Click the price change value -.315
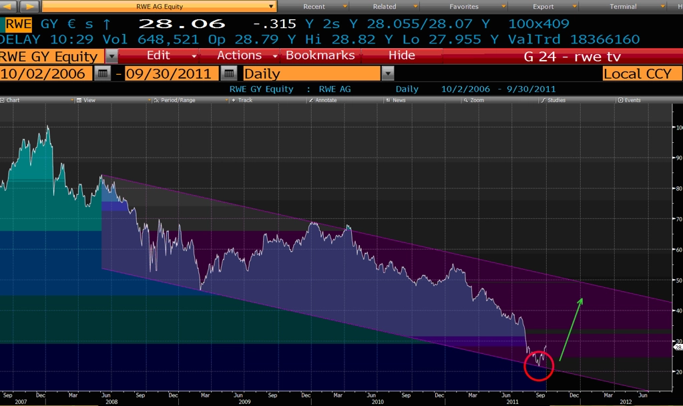 point(274,24)
